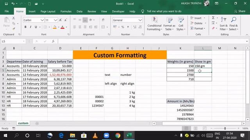The width and height of the screenshot is (250, 140).
Task: Expand Font dialog launcher
Action: [69, 35]
